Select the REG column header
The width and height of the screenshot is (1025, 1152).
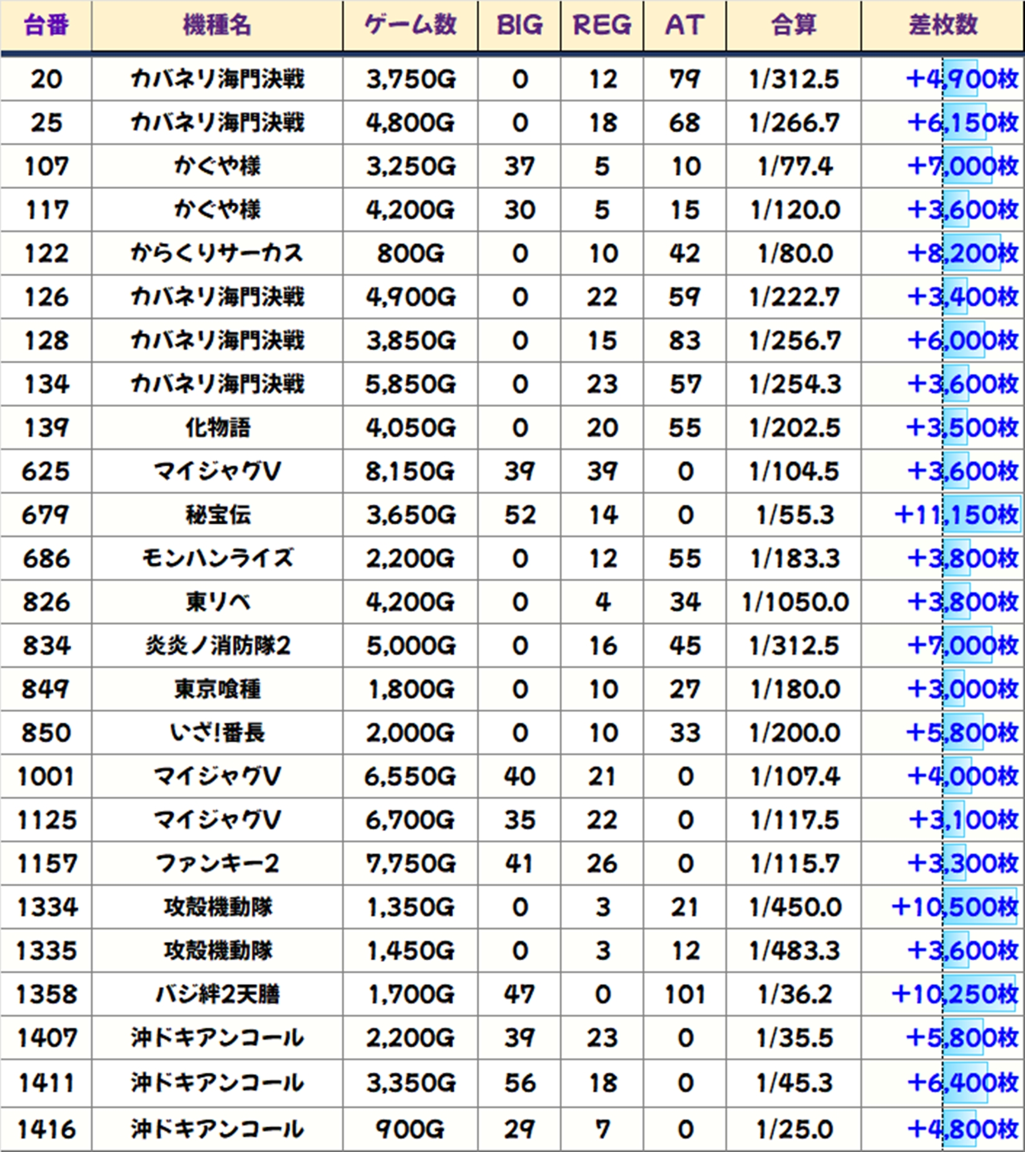pyautogui.click(x=601, y=26)
